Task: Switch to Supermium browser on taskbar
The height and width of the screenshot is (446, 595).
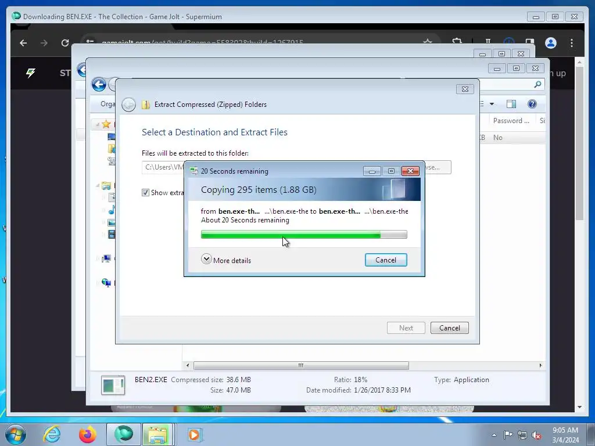Action: click(x=124, y=434)
